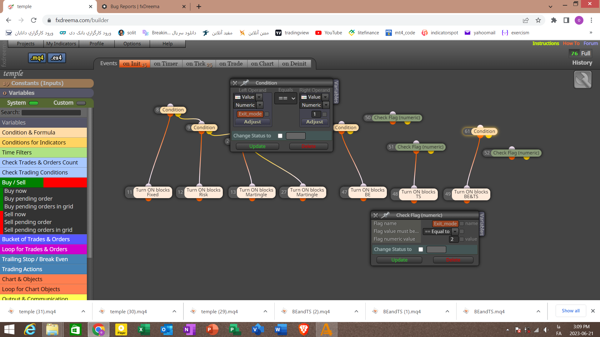600x337 pixels.
Task: Download the .ex4 compiled file
Action: point(57,58)
